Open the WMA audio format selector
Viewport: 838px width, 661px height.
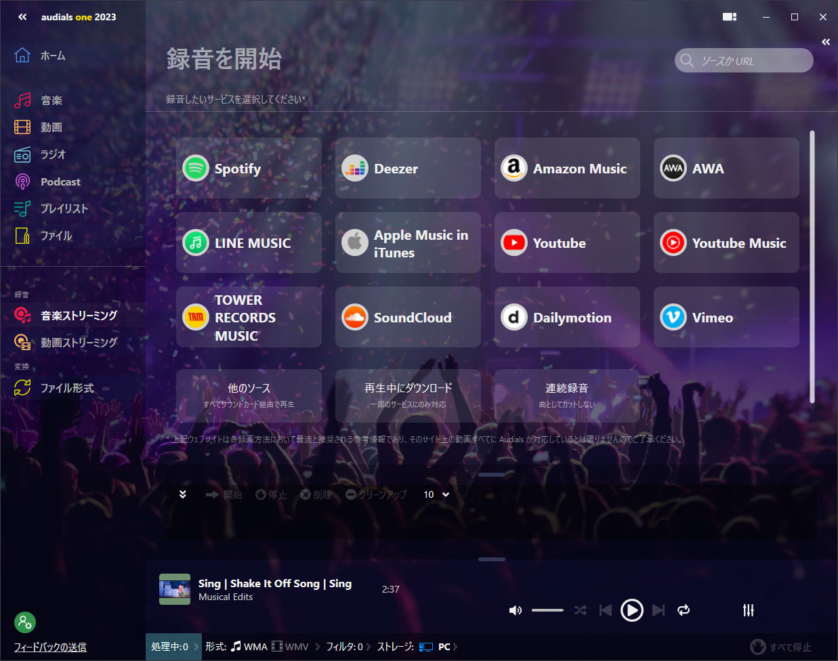coord(249,647)
